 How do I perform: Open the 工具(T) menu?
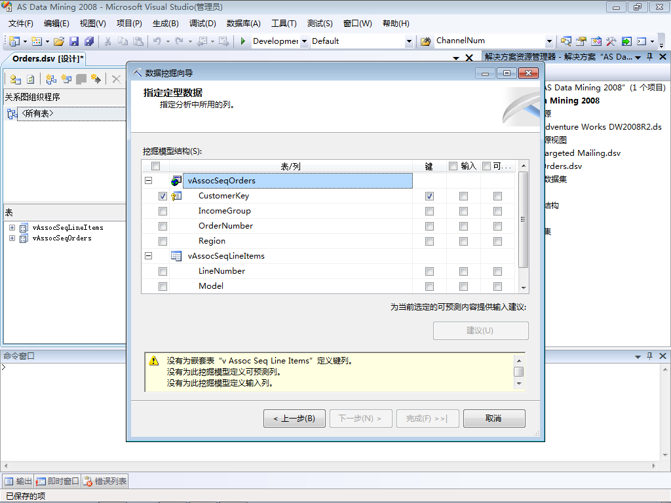(284, 24)
